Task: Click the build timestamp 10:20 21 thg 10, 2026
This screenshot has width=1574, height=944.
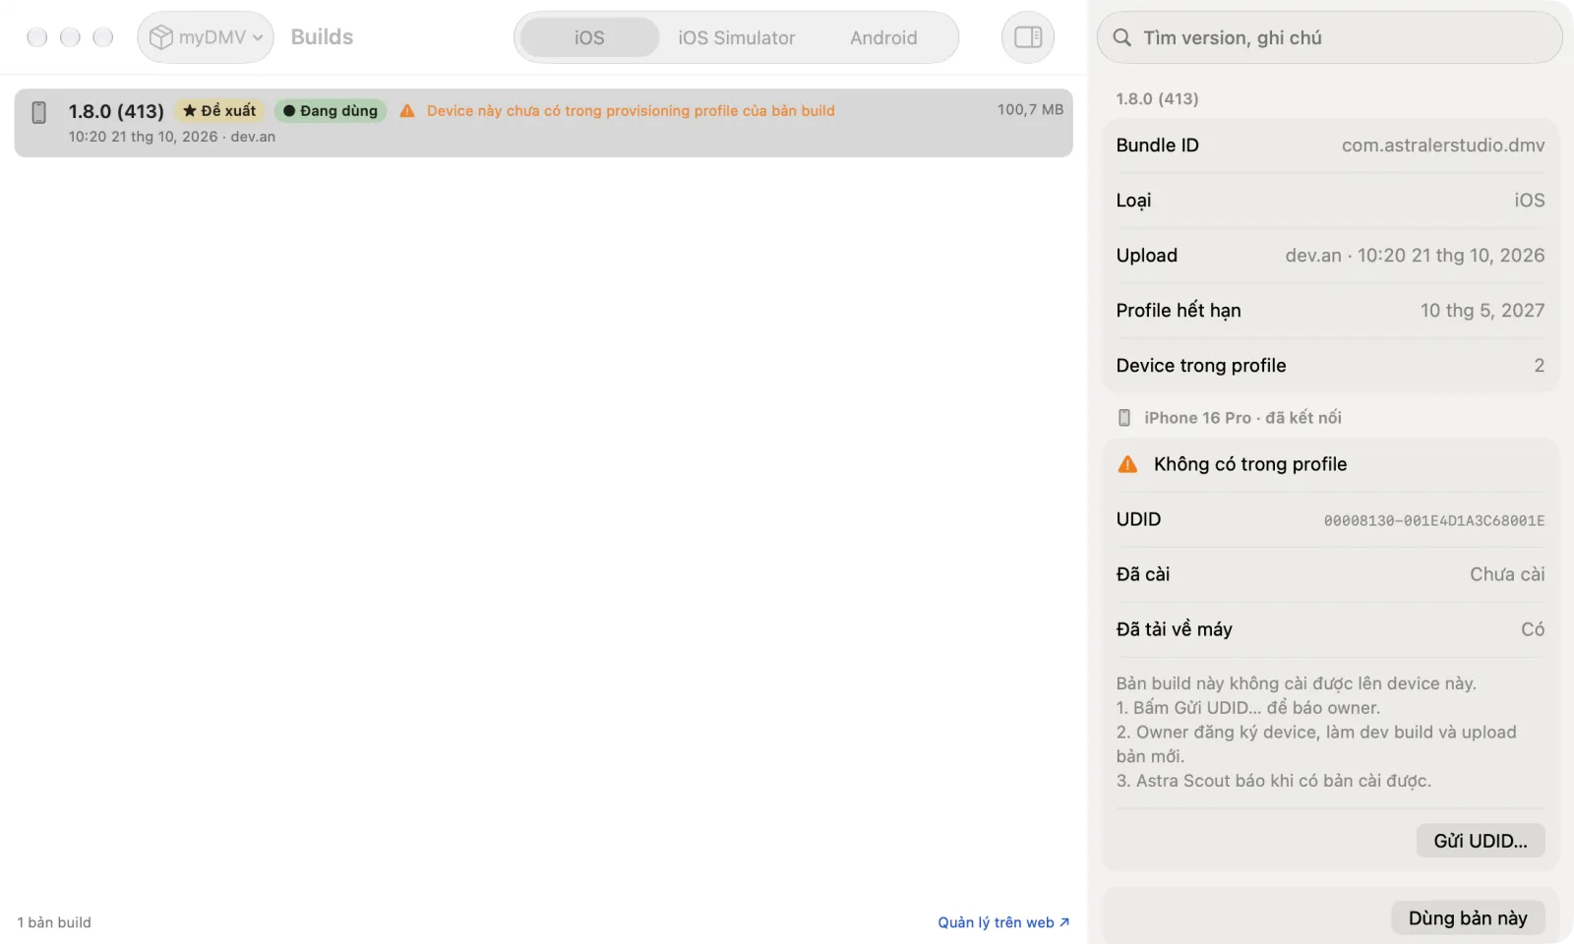Action: coord(143,137)
